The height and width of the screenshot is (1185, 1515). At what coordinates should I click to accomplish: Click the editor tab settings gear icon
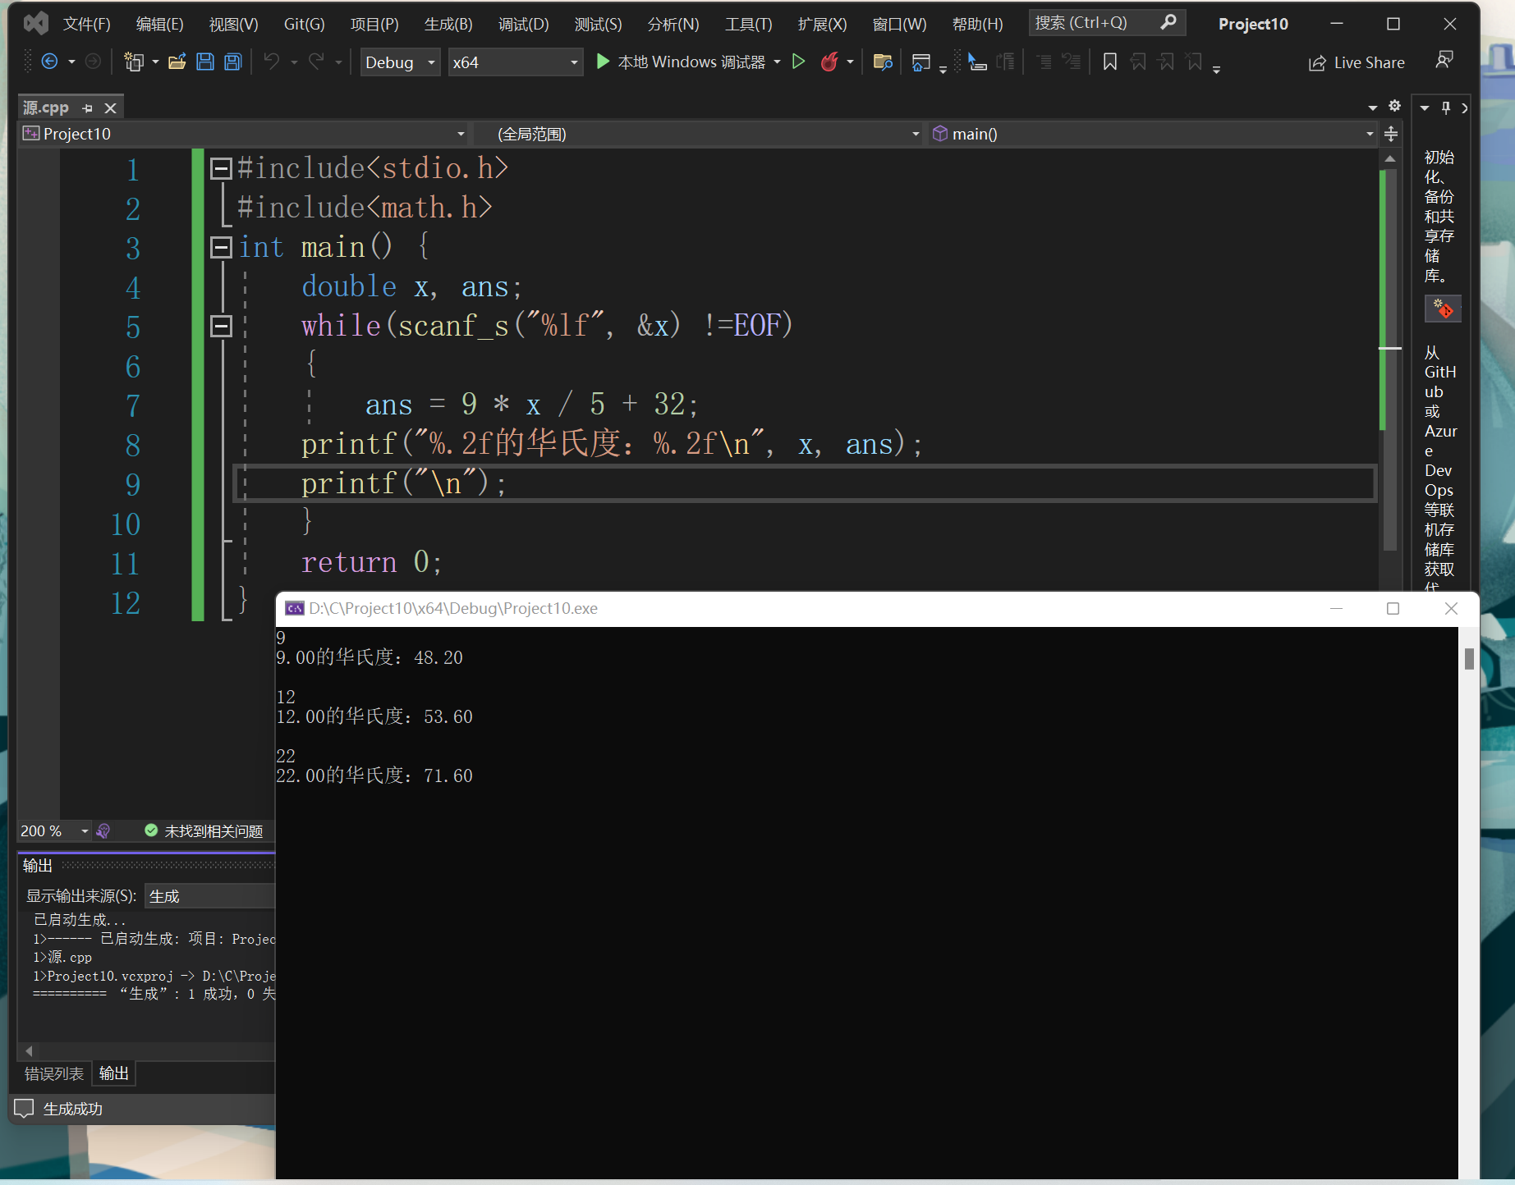tap(1394, 106)
